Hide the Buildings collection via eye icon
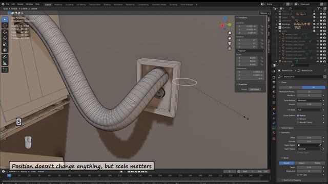 click(318, 24)
